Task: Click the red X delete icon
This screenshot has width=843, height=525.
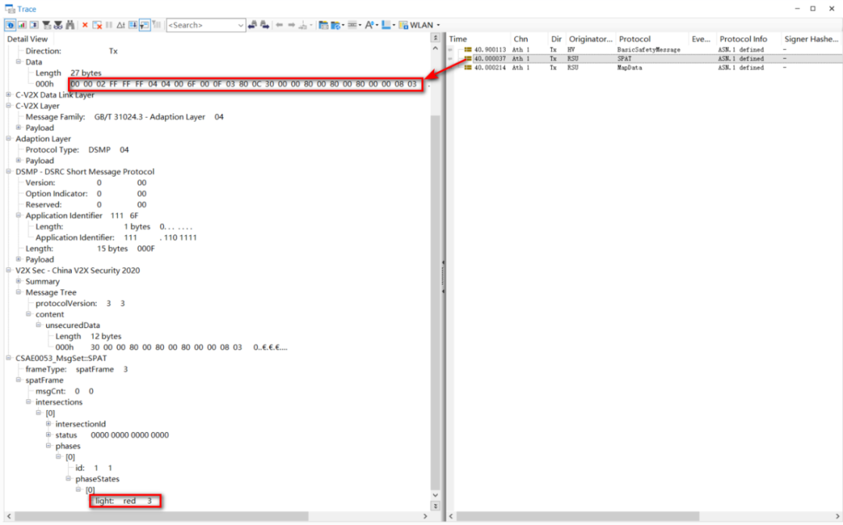Action: tap(85, 25)
